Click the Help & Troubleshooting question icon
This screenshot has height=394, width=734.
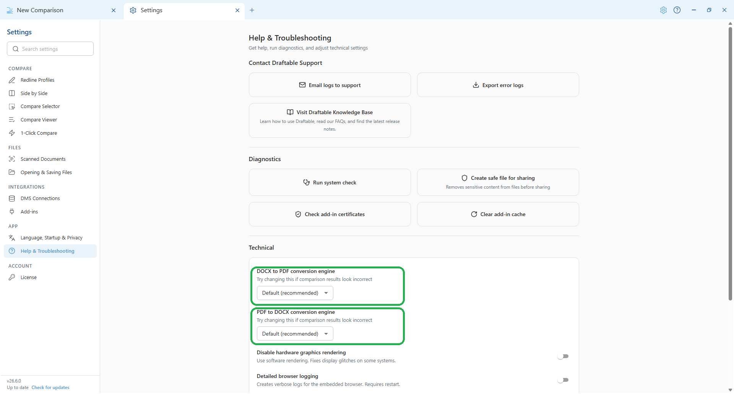point(12,251)
